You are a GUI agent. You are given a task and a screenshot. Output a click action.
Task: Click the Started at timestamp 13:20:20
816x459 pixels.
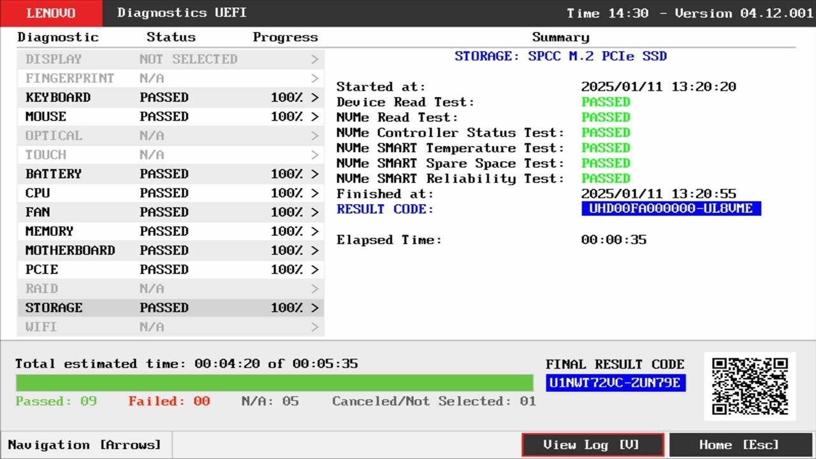[659, 87]
